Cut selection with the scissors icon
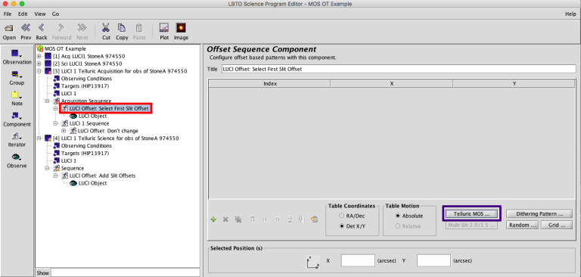 coord(106,28)
